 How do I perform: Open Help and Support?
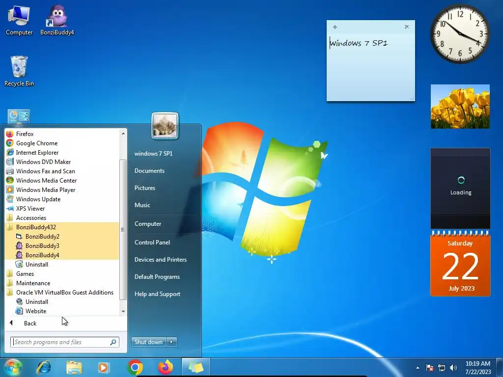pyautogui.click(x=157, y=294)
